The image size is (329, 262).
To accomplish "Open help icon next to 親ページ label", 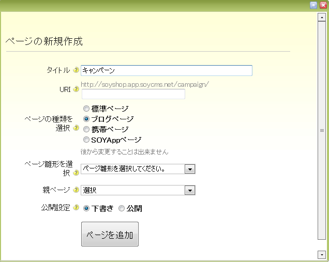I will 76,190.
